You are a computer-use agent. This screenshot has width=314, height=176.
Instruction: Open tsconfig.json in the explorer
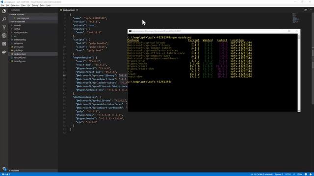click(20, 61)
